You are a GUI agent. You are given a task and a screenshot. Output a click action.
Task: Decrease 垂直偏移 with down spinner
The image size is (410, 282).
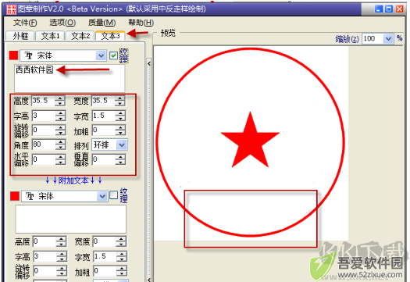121,162
